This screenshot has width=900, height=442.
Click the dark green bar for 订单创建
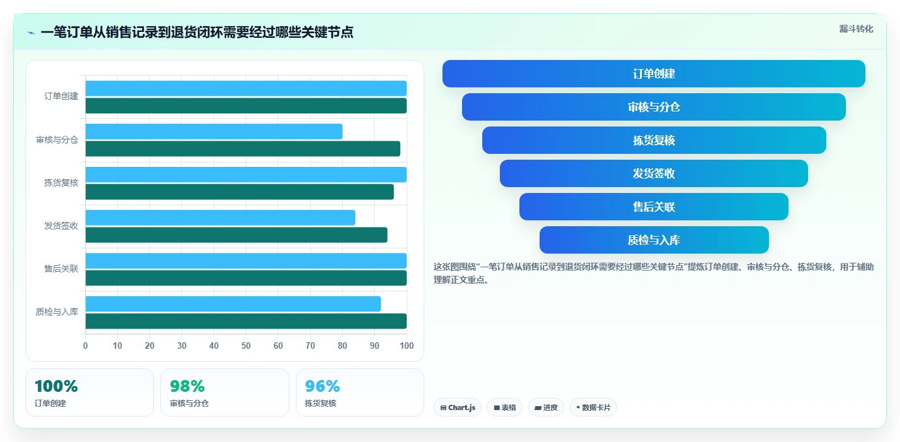[x=246, y=106]
